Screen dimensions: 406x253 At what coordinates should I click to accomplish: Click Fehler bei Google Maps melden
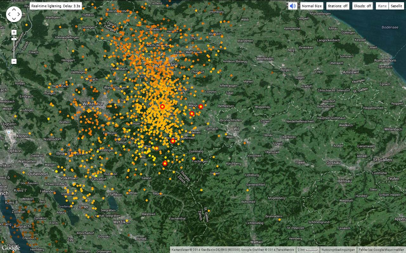coord(381,250)
